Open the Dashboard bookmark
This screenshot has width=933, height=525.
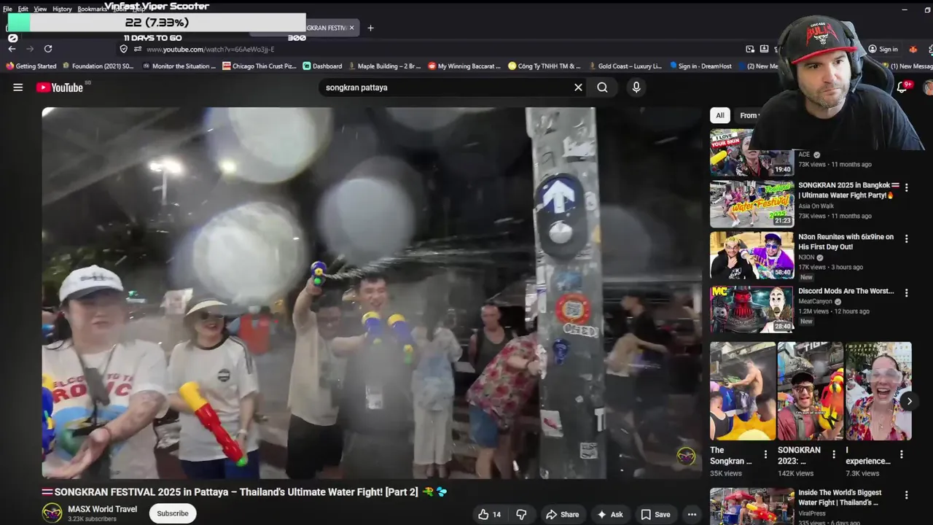pos(322,66)
